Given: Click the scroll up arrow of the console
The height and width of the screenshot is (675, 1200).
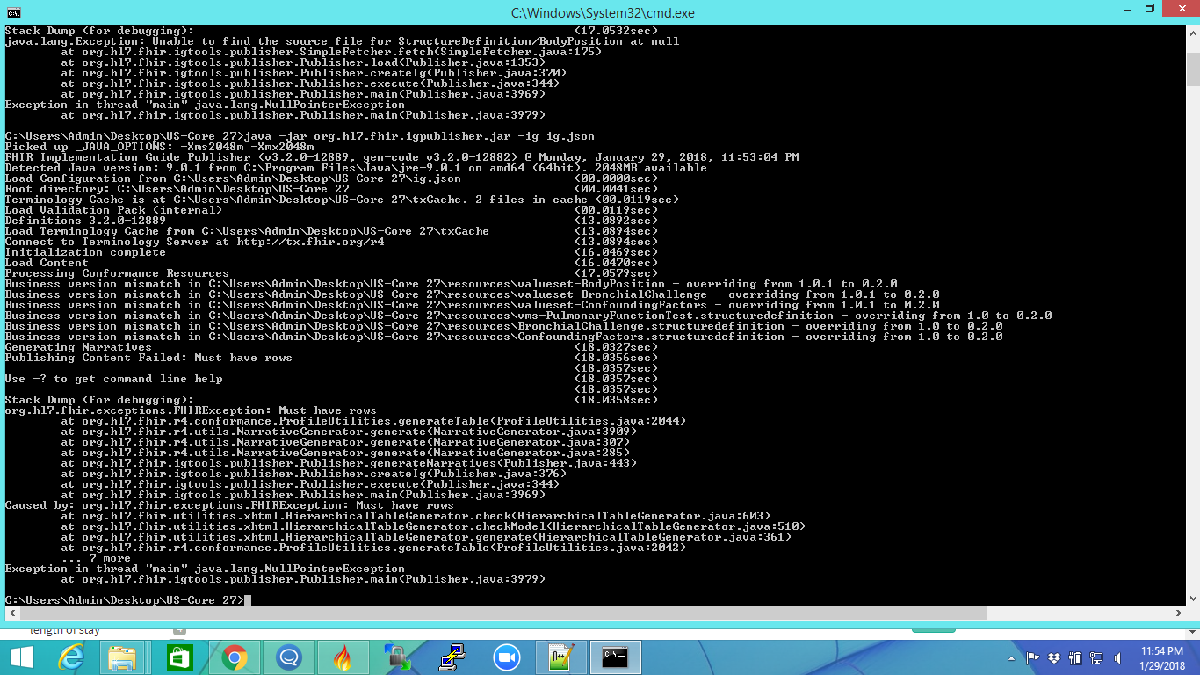Looking at the screenshot, I should (1193, 32).
